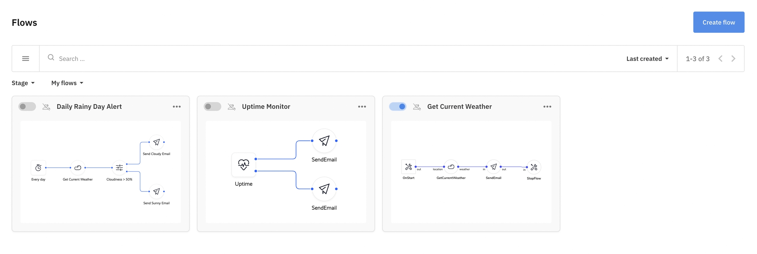Screen dimensions: 757x254
Task: Click the Every day timer node icon
Action: tap(38, 168)
